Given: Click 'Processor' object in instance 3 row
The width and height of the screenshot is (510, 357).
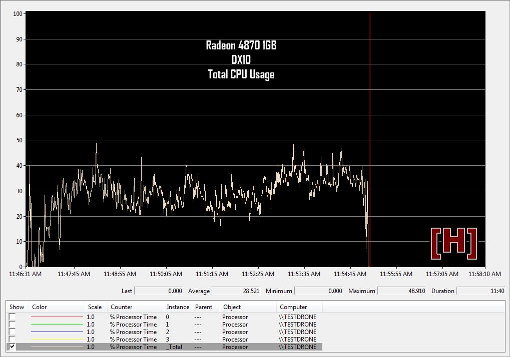Looking at the screenshot, I should point(235,339).
